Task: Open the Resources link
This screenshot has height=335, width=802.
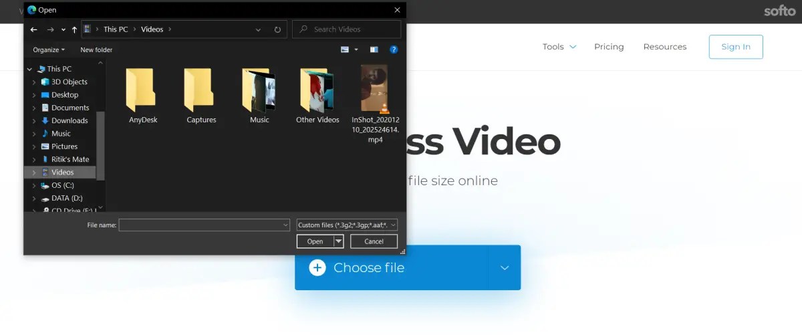Action: [665, 47]
